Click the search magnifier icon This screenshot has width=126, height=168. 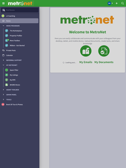pyautogui.click(x=122, y=3)
